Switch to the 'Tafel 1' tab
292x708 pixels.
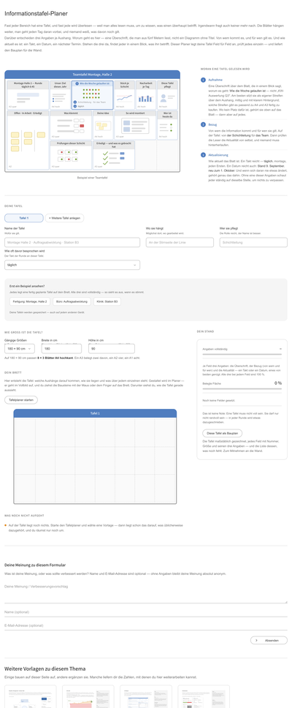pyautogui.click(x=24, y=218)
